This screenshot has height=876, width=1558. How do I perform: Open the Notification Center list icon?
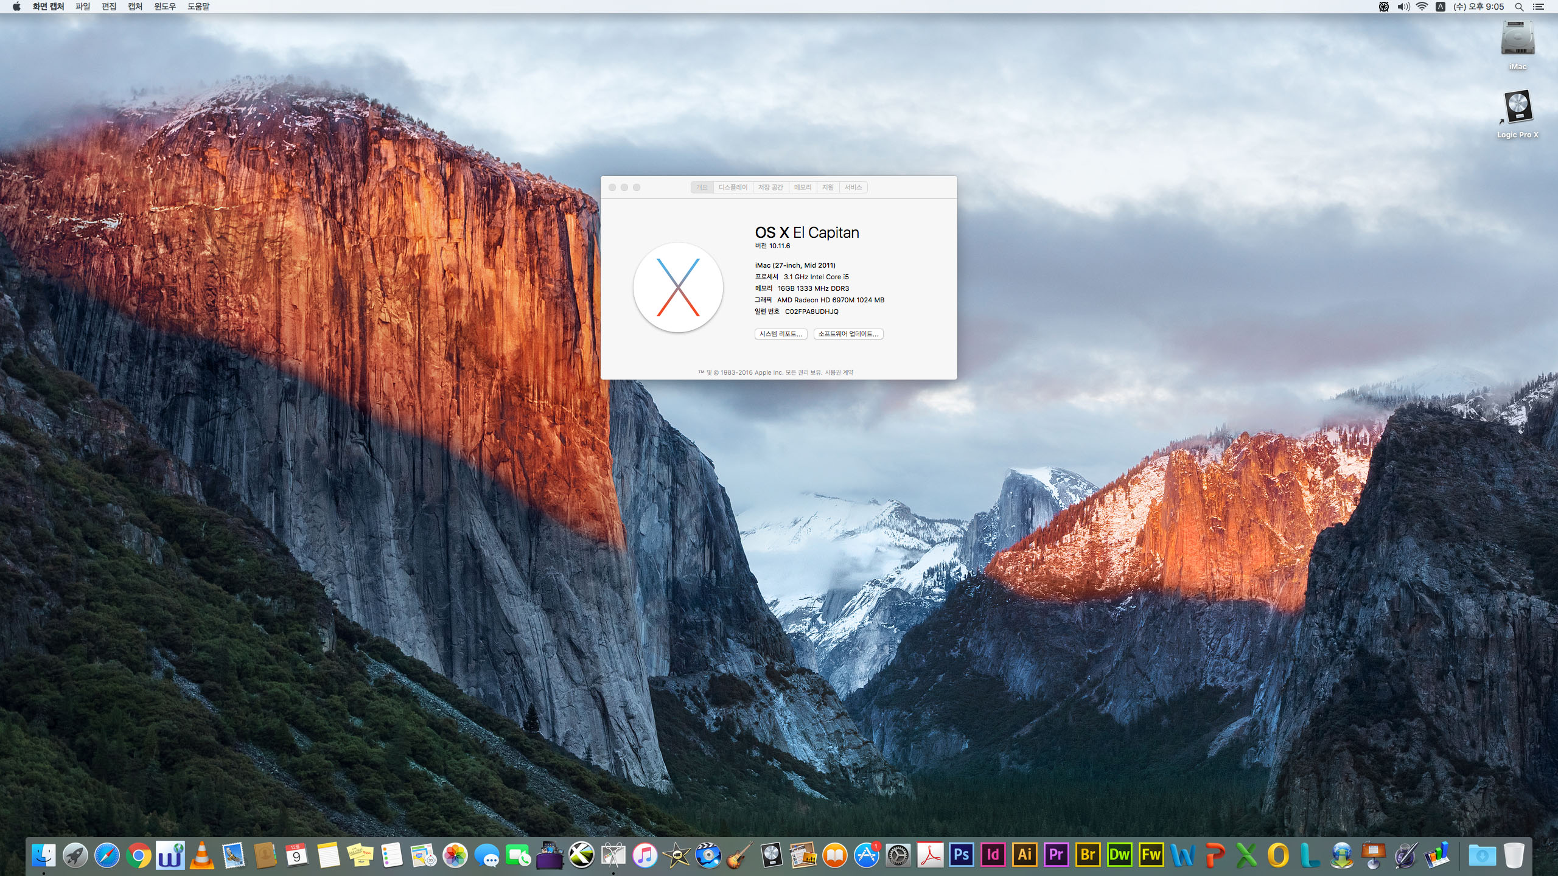[x=1539, y=7]
